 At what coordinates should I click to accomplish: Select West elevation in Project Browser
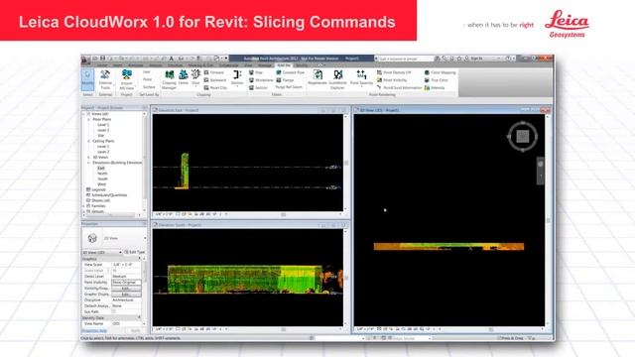click(x=102, y=184)
